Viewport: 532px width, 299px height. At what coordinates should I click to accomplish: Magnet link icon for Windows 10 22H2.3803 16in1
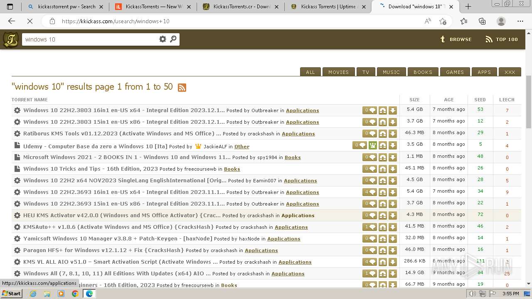coord(383,110)
